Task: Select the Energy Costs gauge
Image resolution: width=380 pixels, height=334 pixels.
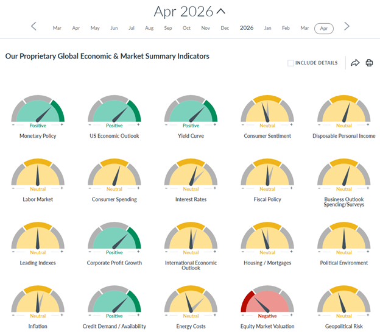Action: tap(191, 302)
